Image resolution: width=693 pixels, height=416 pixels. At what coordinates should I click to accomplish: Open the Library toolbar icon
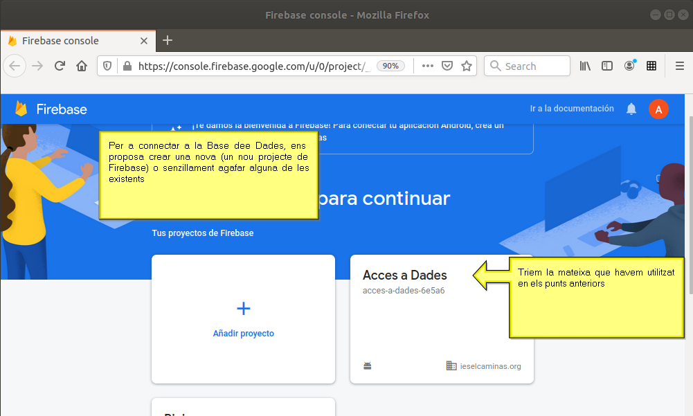point(585,66)
